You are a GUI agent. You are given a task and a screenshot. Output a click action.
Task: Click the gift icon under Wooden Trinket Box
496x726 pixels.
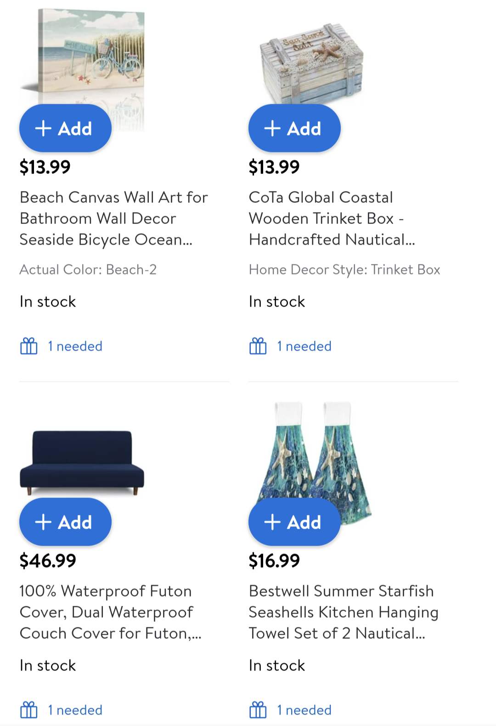[x=258, y=346]
